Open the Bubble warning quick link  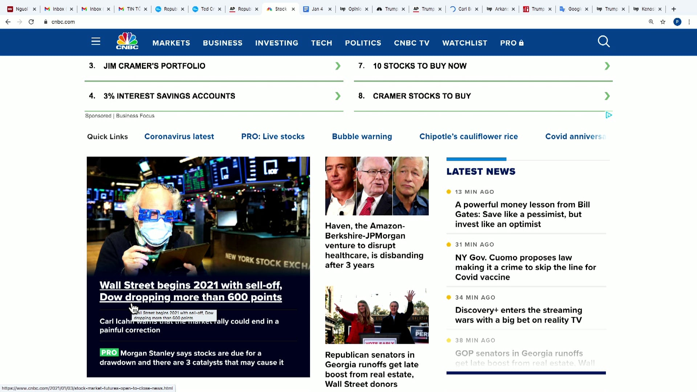[x=362, y=136]
